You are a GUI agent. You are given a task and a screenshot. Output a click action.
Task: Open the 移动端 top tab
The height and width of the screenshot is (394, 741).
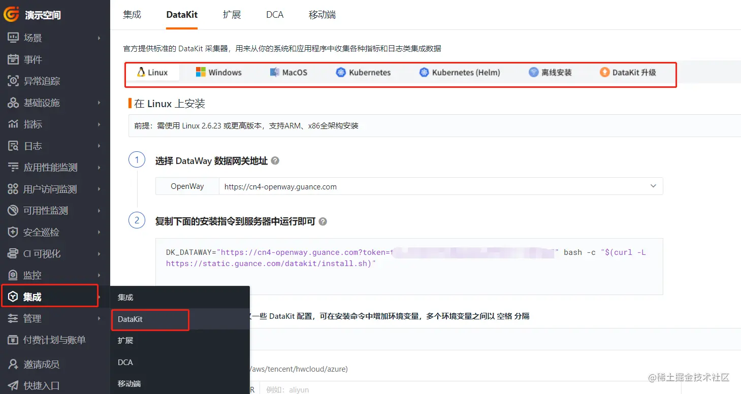[x=322, y=15]
